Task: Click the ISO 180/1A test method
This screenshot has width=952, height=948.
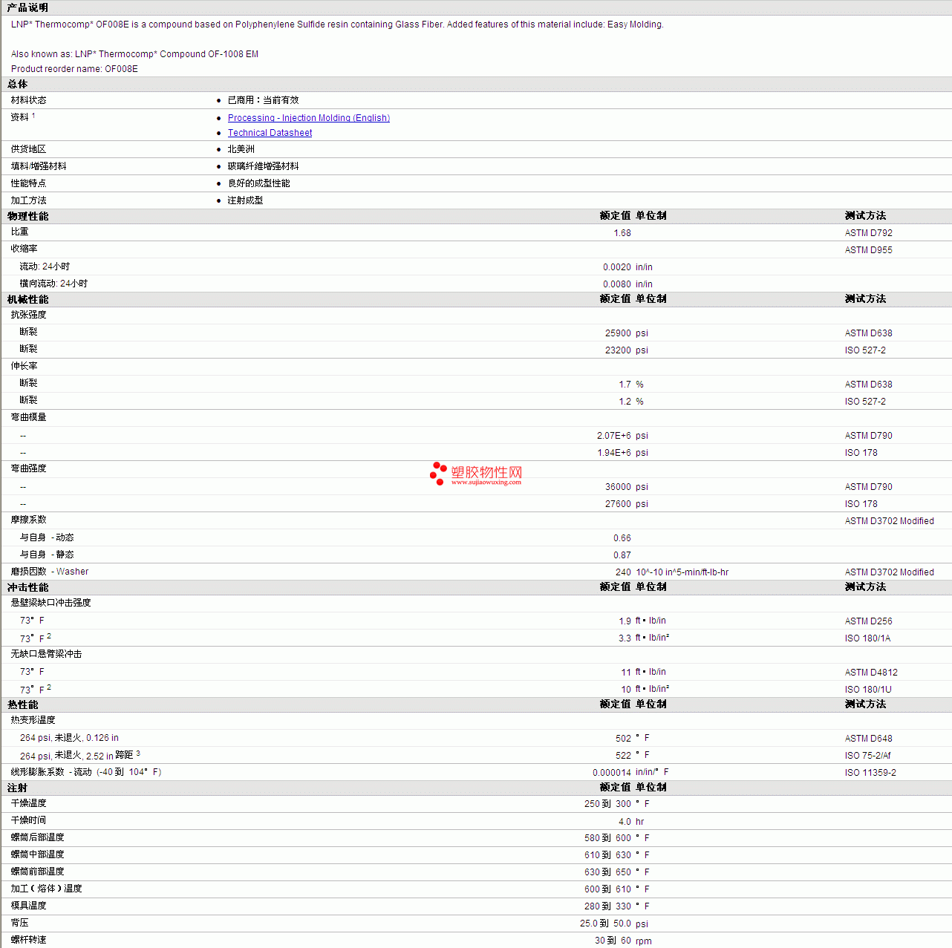Action: pyautogui.click(x=867, y=638)
